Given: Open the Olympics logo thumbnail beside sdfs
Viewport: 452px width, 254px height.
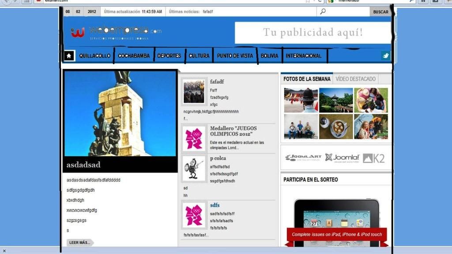Looking at the screenshot, I should [194, 215].
